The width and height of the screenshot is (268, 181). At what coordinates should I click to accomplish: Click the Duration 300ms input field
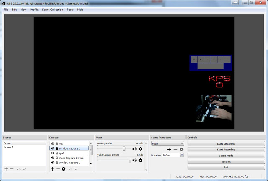point(171,155)
